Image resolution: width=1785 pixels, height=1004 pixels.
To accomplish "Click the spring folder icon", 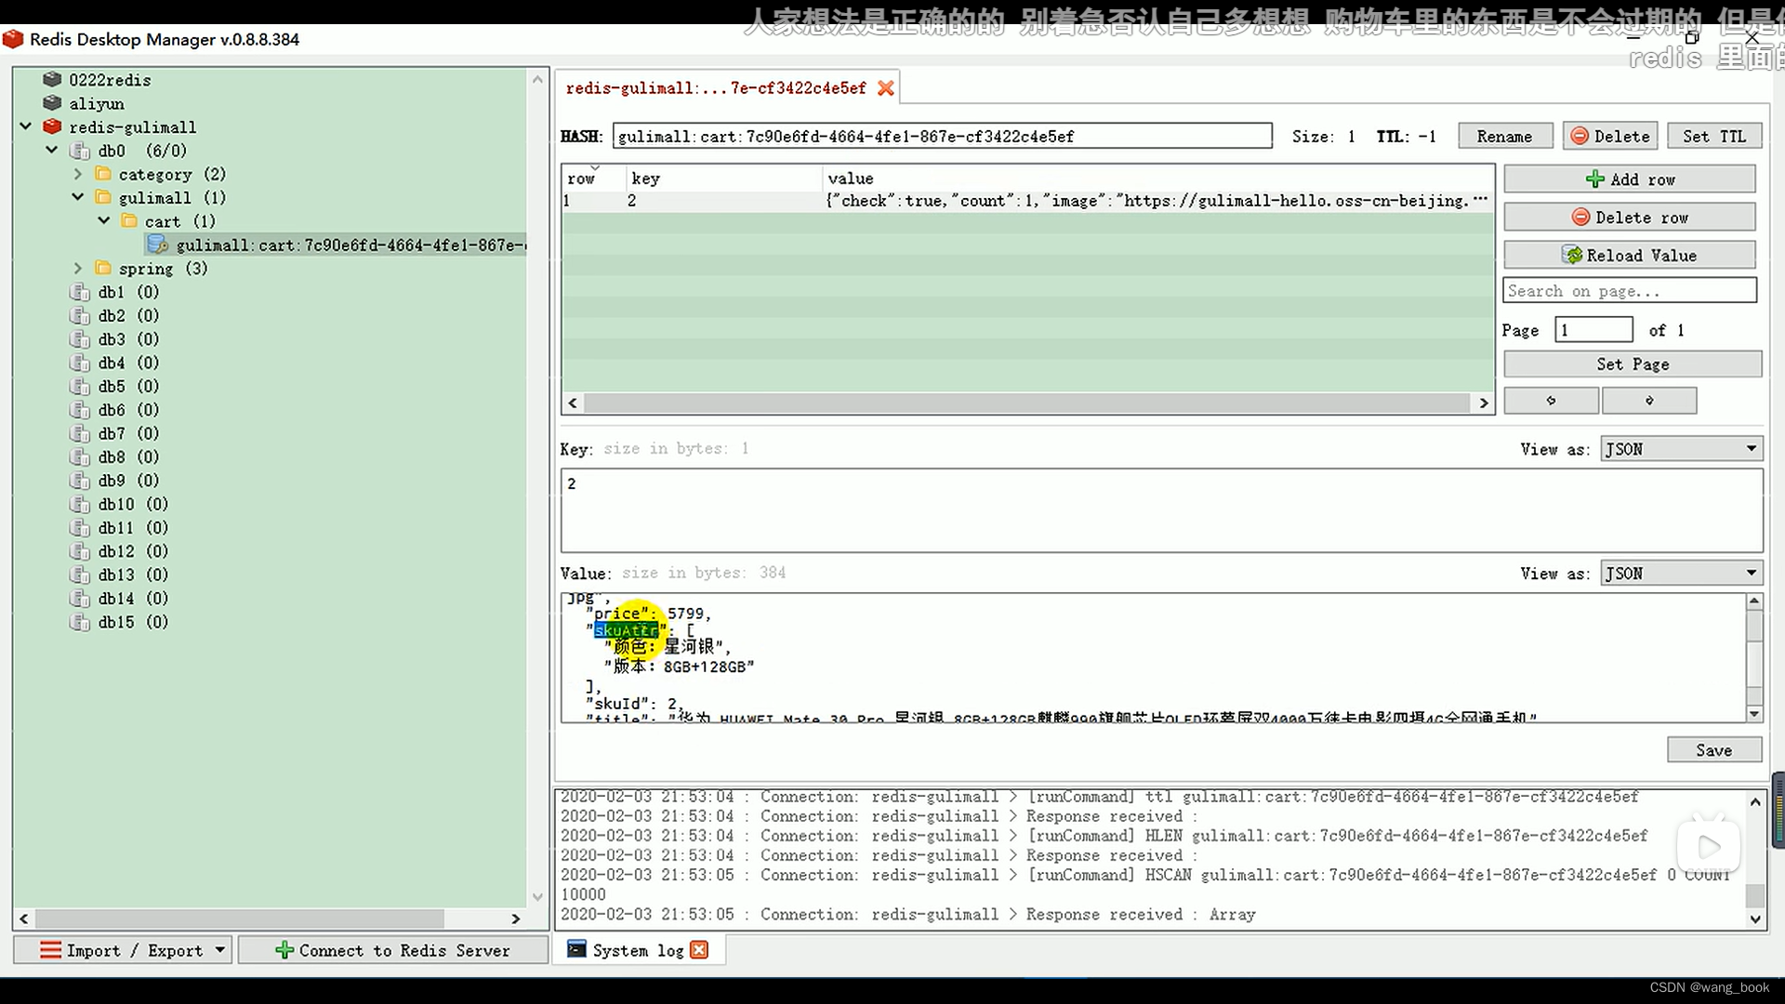I will (x=103, y=268).
